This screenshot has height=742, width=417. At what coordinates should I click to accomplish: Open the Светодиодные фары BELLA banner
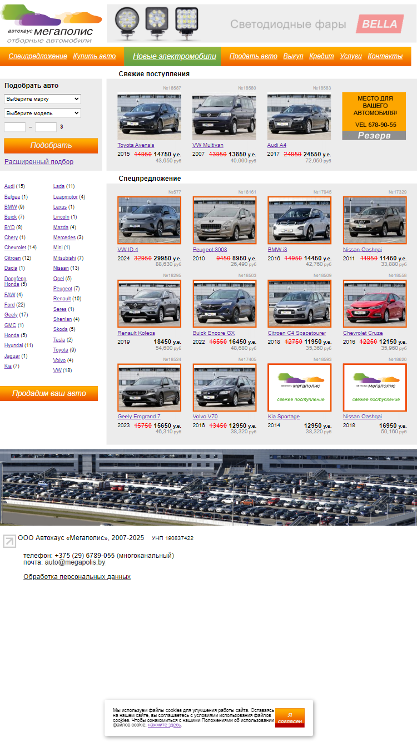[262, 24]
